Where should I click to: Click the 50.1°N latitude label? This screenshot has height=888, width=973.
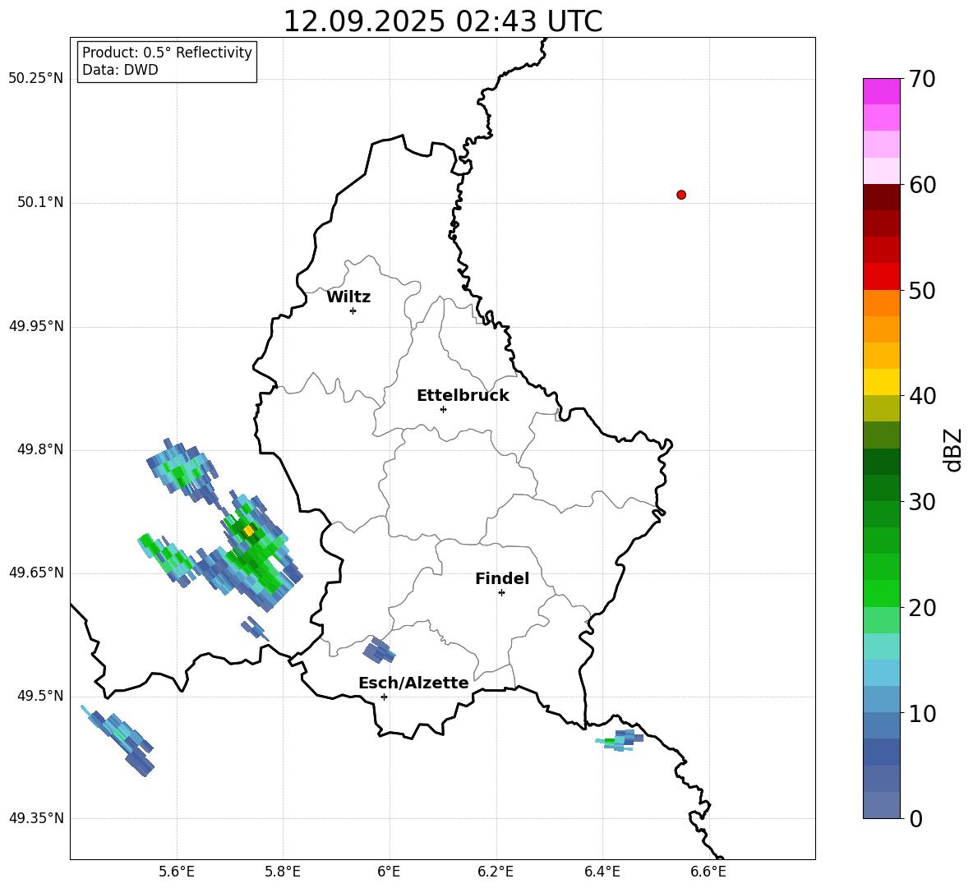(x=41, y=203)
